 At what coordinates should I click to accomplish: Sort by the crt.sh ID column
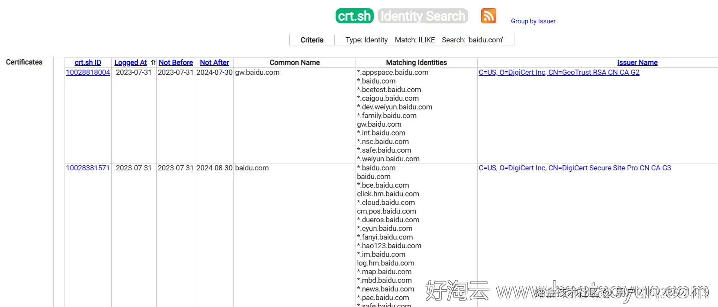click(x=88, y=63)
